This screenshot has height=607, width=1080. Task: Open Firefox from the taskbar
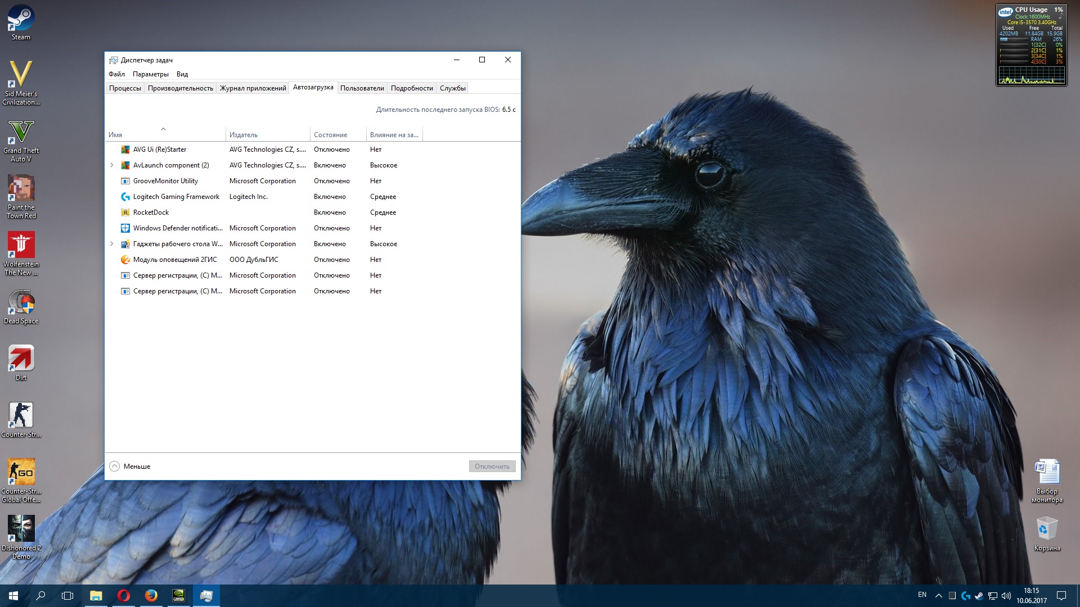[x=151, y=596]
